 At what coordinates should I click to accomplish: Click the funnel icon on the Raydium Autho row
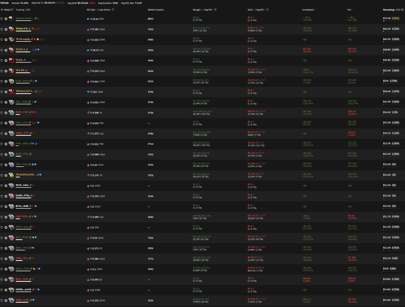click(2, 19)
